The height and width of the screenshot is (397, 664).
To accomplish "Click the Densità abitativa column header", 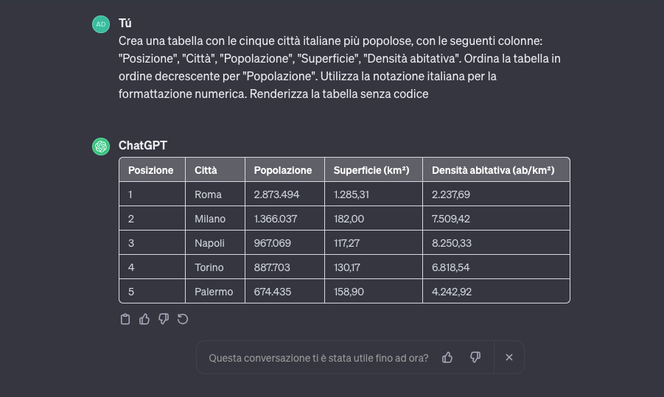I will tap(493, 170).
